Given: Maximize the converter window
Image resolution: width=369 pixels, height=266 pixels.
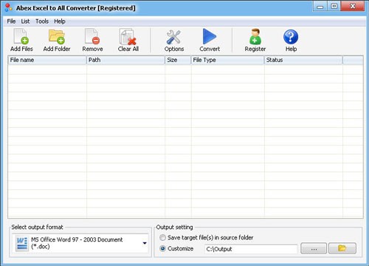Looking at the screenshot, I should tap(334, 7).
